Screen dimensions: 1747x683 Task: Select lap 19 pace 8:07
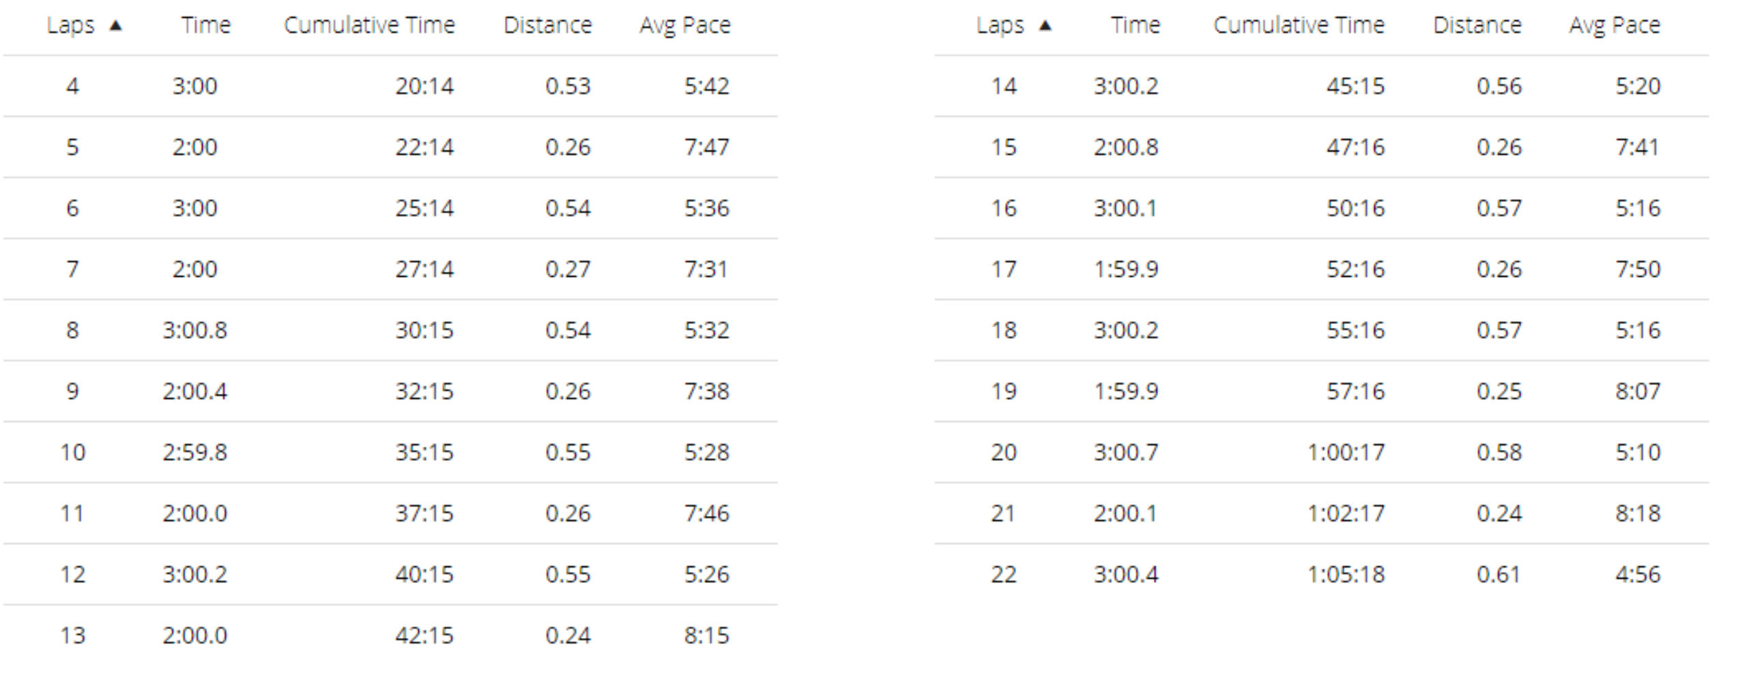[x=1638, y=391]
